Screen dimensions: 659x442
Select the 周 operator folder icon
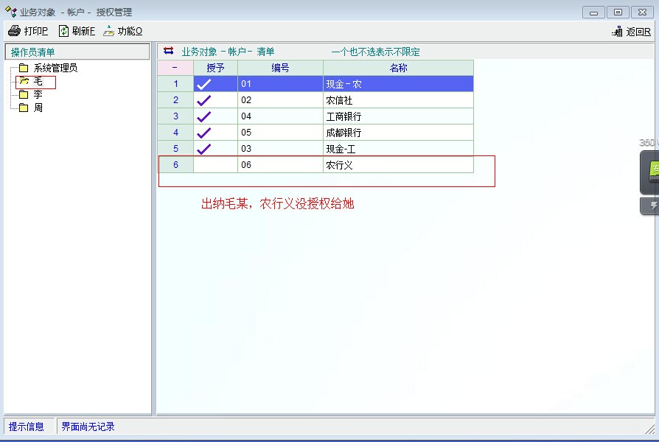coord(24,108)
